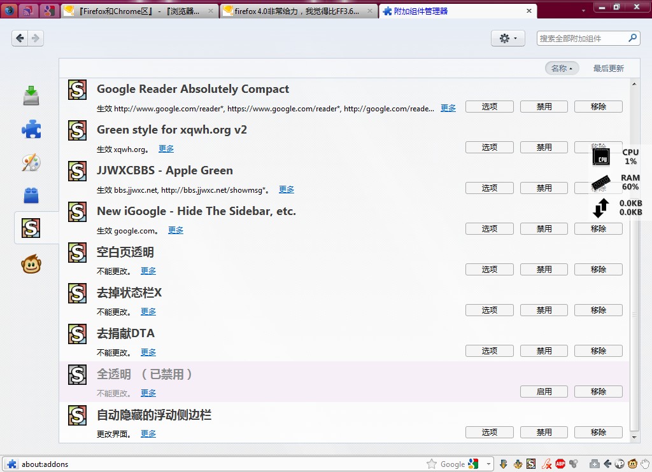The height and width of the screenshot is (472, 652).
Task: Click the Flashblock icon in the status bar
Action: coord(546,464)
